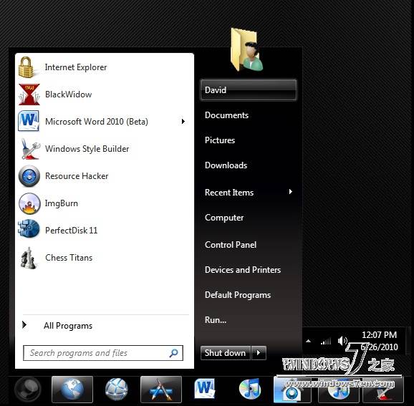Open the crossed brush tools taskbar icon
The height and width of the screenshot is (406, 414).
[161, 390]
